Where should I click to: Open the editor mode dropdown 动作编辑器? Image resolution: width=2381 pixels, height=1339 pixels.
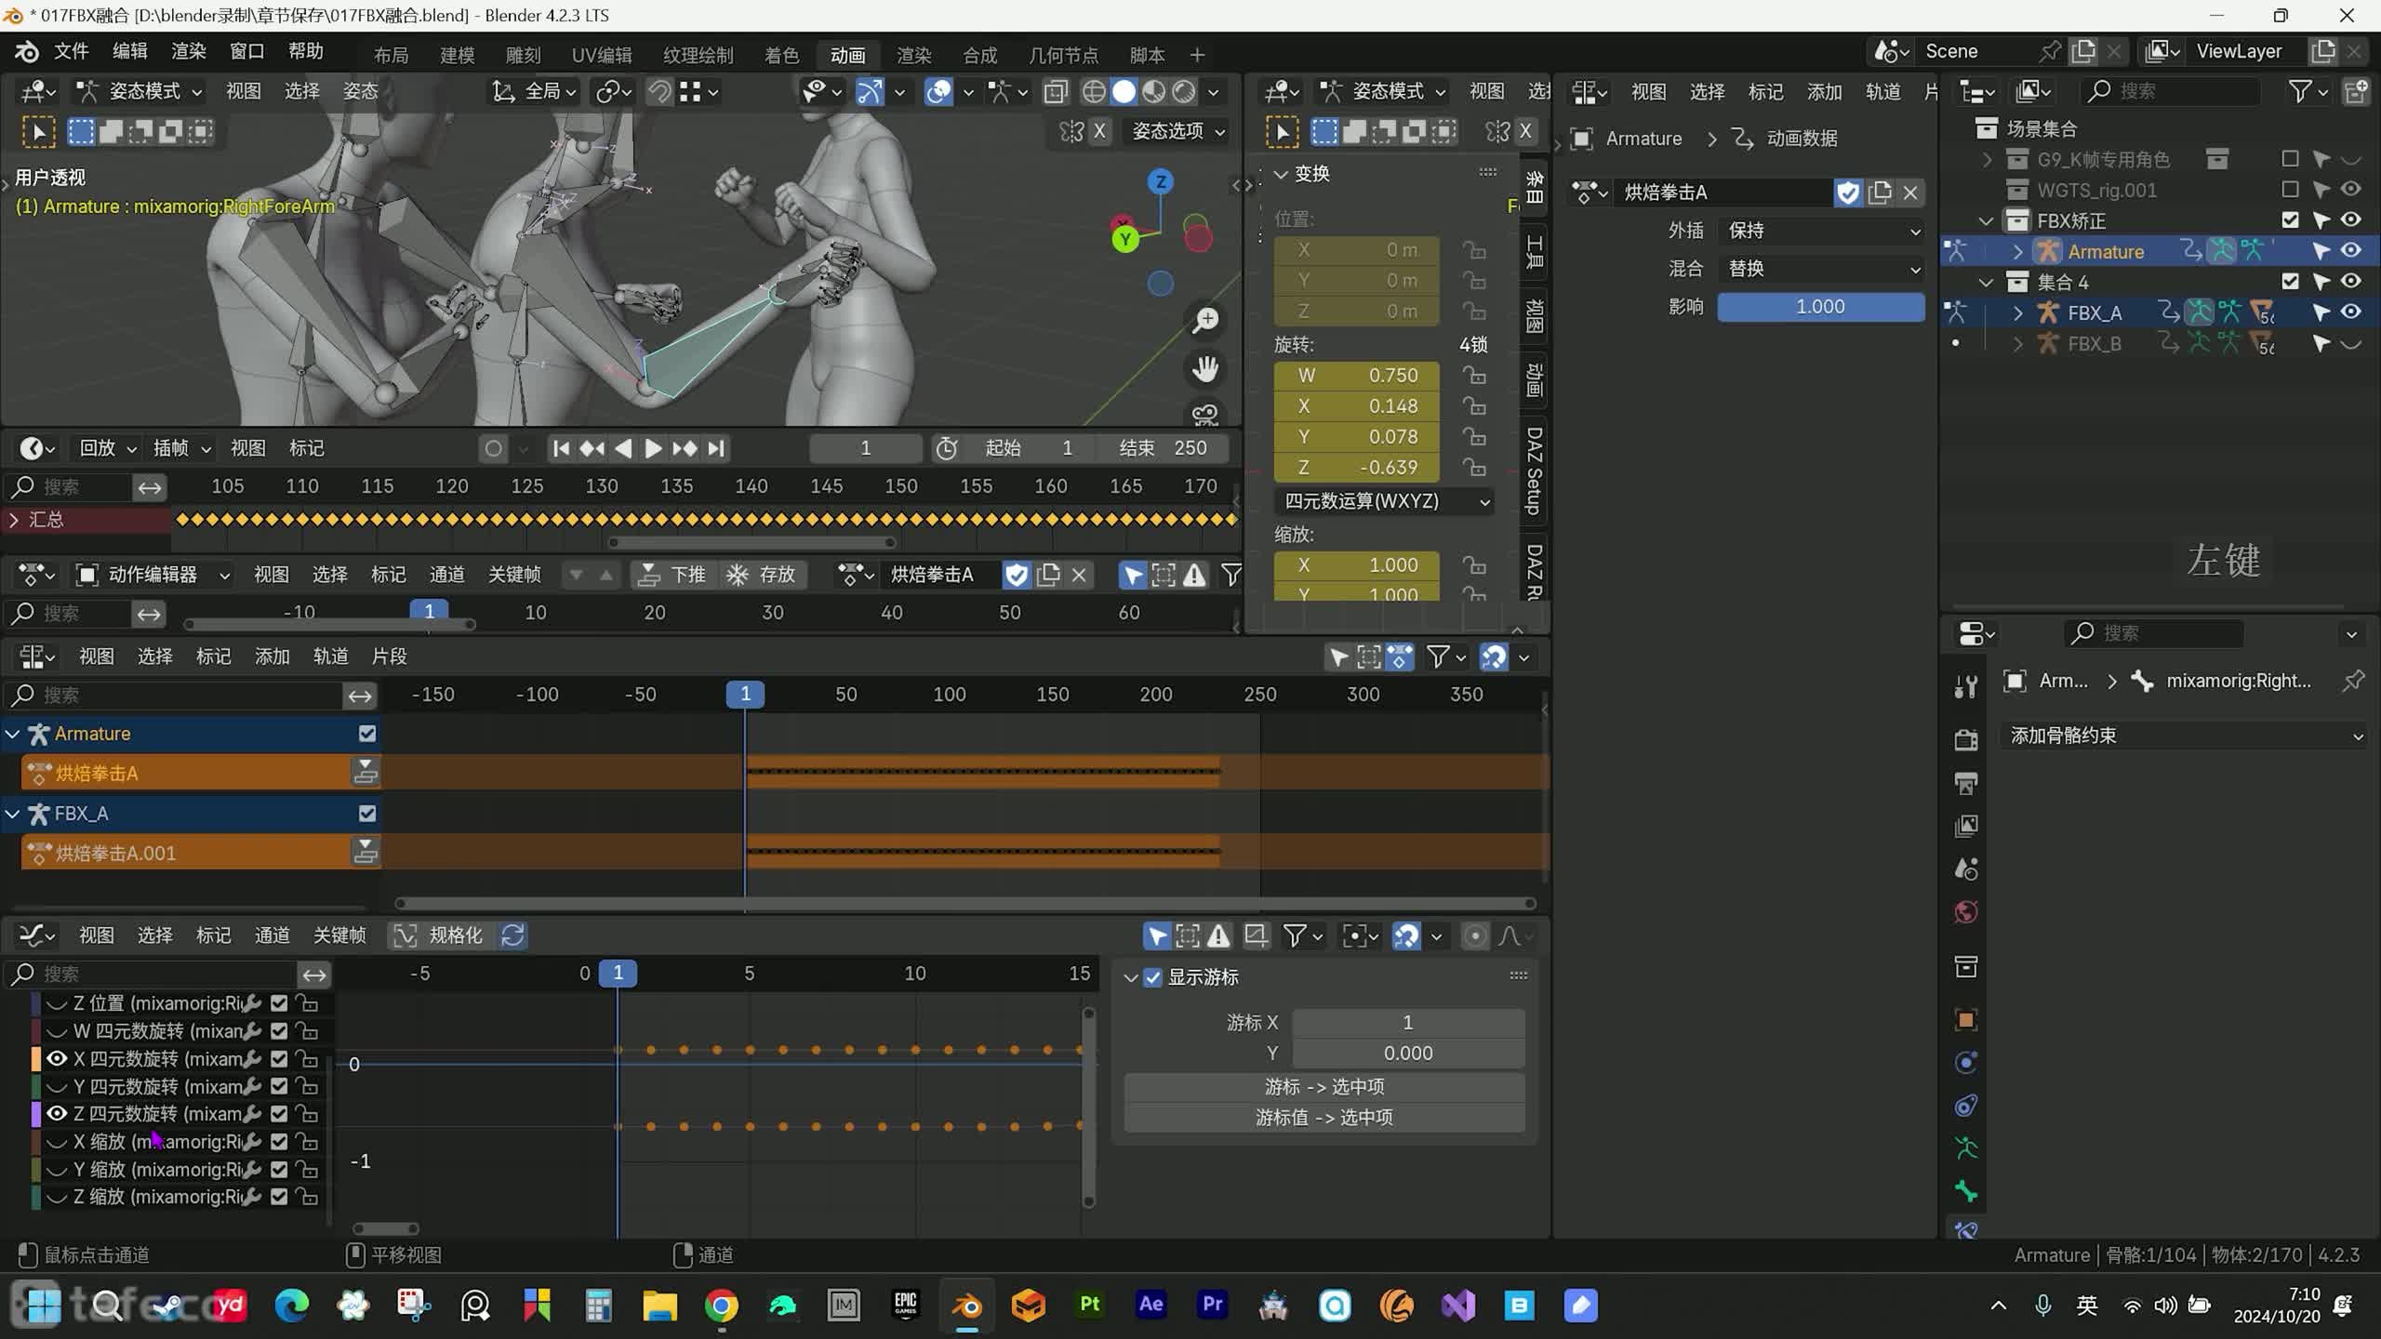coord(153,575)
